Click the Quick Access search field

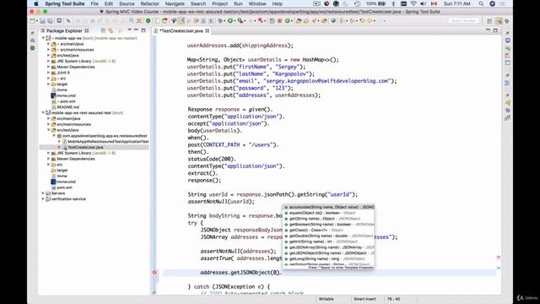click(463, 21)
